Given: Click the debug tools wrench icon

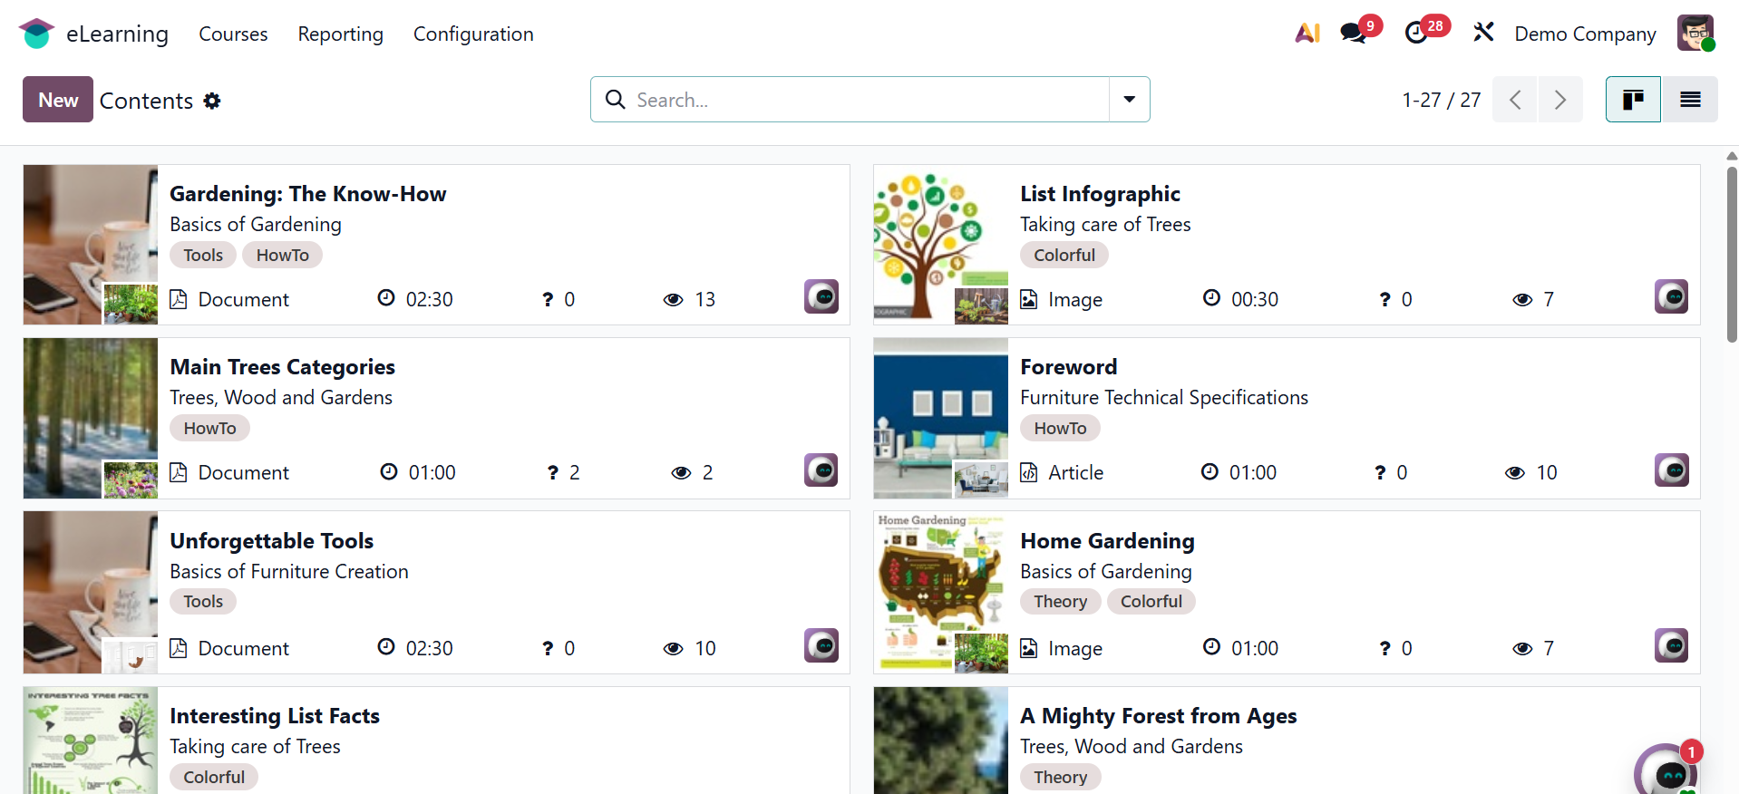Looking at the screenshot, I should [x=1483, y=34].
